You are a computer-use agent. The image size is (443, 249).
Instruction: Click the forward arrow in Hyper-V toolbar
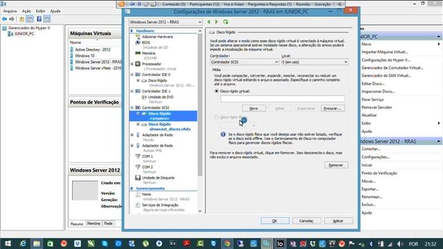pos(12,19)
